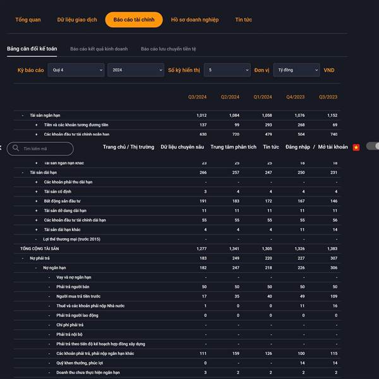Expand the 'Bất động sản đầu tư' row
Image resolution: width=379 pixels, height=379 pixels.
[36, 201]
